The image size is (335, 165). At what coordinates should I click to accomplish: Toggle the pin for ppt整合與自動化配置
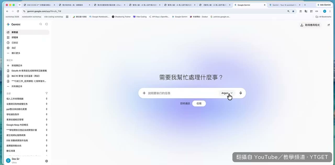(x=47, y=109)
